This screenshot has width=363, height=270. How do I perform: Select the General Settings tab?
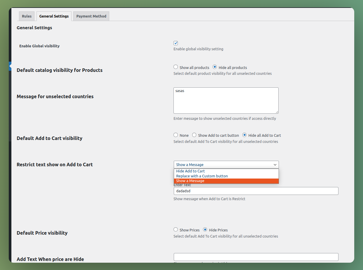click(x=54, y=16)
